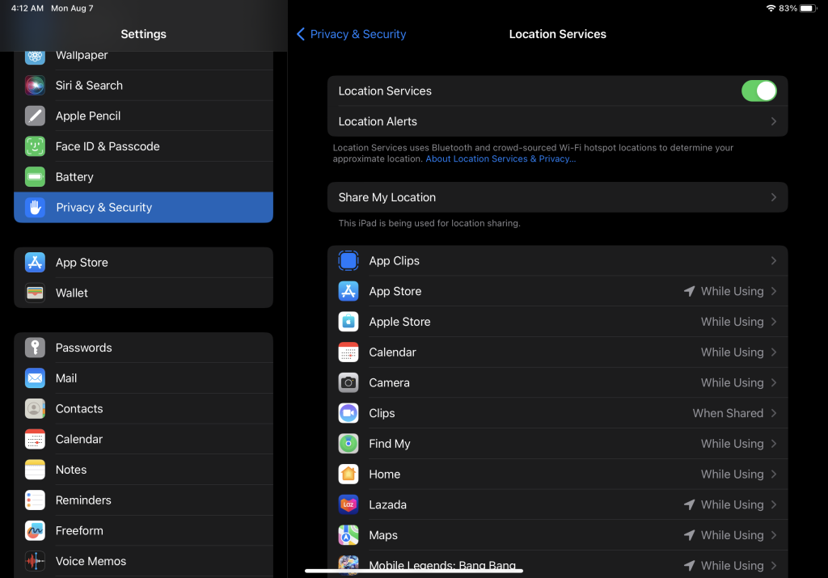The height and width of the screenshot is (578, 828).
Task: Open Location Alerts chevron
Action: (x=774, y=121)
